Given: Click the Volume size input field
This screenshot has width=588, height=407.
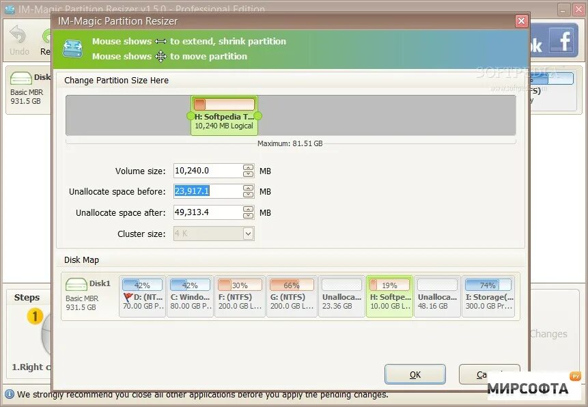Looking at the screenshot, I should pyautogui.click(x=208, y=171).
